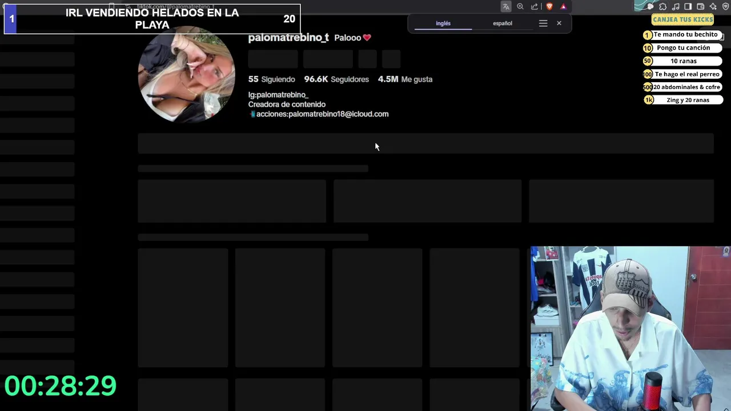Click the palomatrebino_t profile picture
This screenshot has height=411, width=731.
pos(187,74)
